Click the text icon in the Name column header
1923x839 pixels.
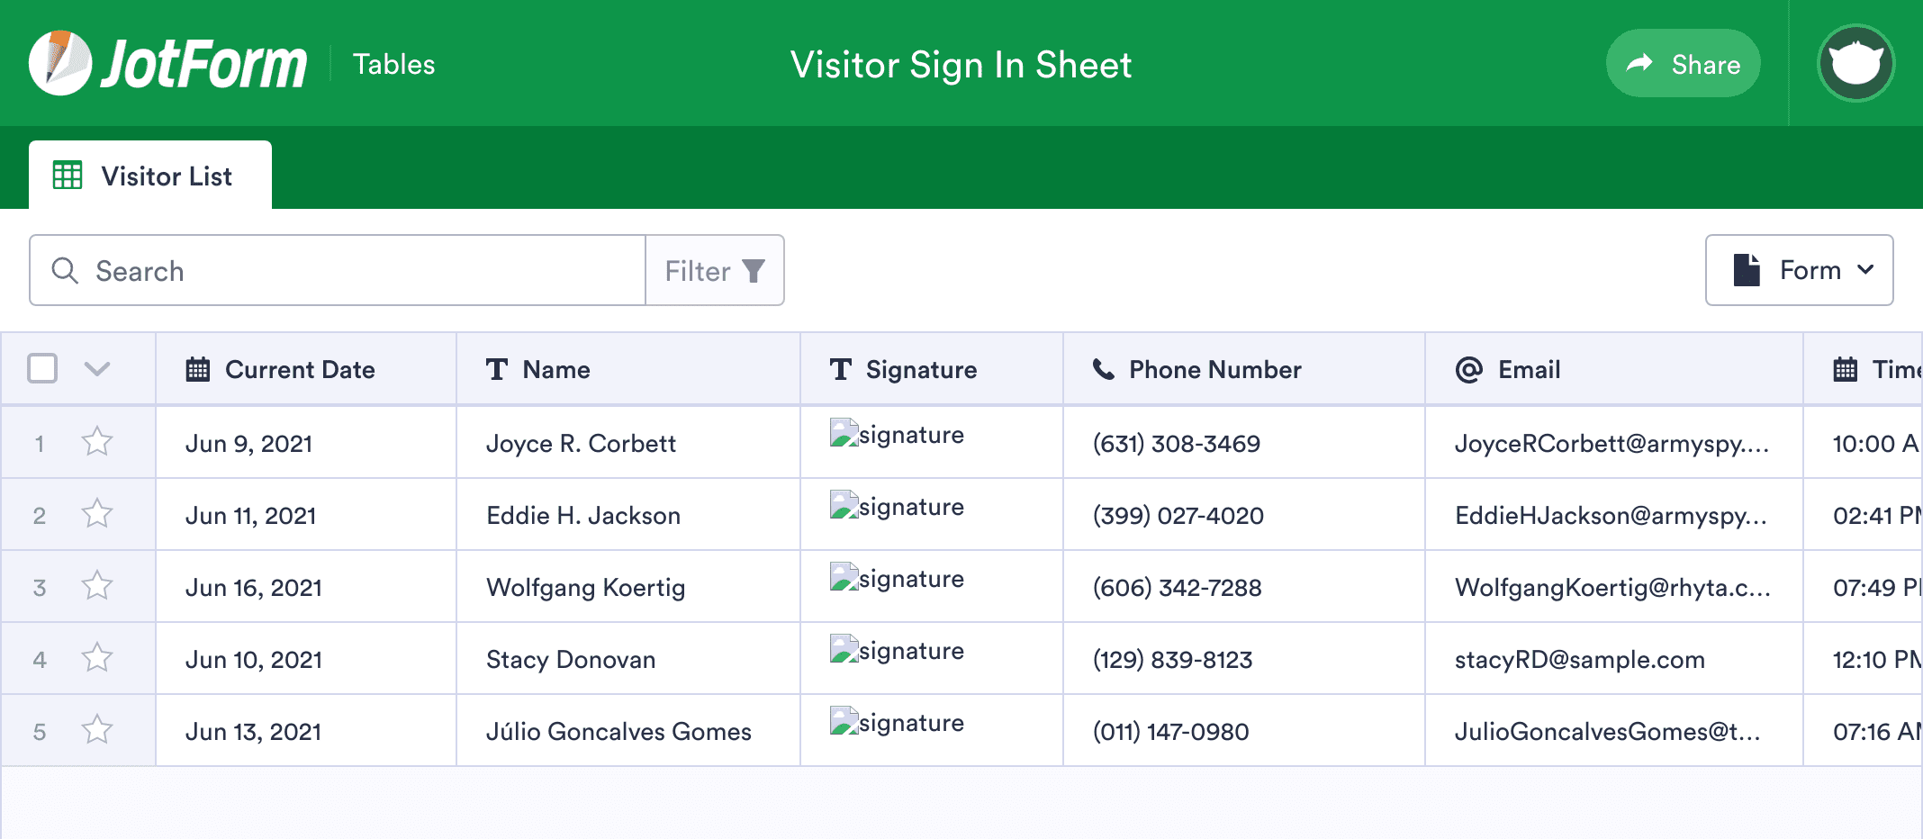498,369
